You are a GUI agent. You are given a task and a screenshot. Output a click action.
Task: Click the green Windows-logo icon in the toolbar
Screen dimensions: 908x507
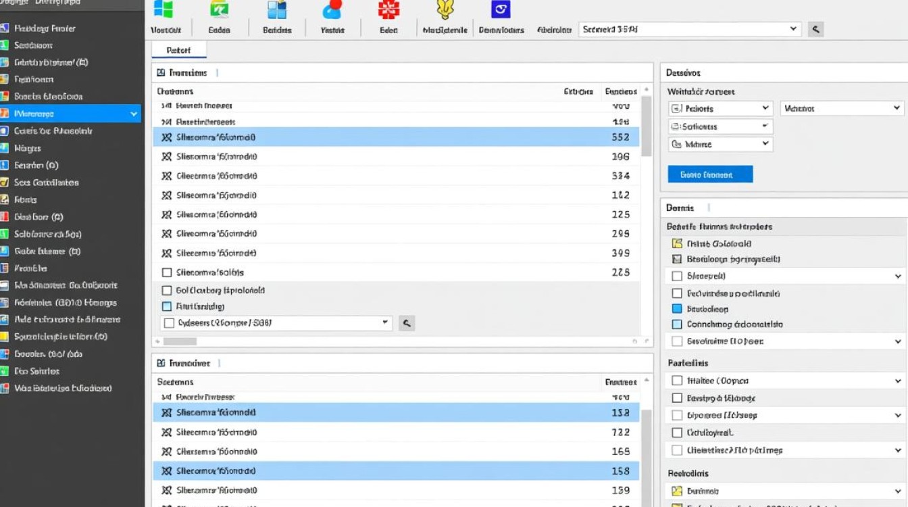[163, 9]
